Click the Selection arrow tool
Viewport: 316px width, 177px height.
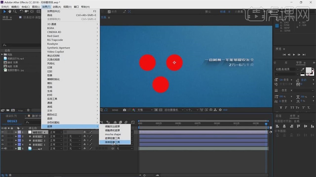(x=5, y=11)
